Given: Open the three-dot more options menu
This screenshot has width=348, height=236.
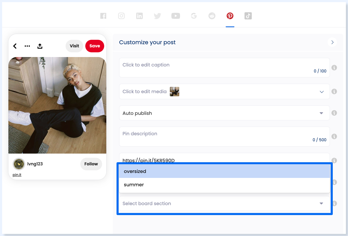Looking at the screenshot, I should click(27, 46).
